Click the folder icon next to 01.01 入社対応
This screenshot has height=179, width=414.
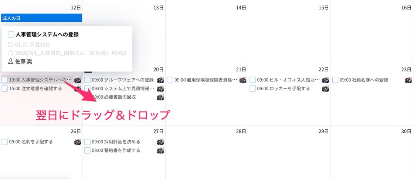click(11, 45)
